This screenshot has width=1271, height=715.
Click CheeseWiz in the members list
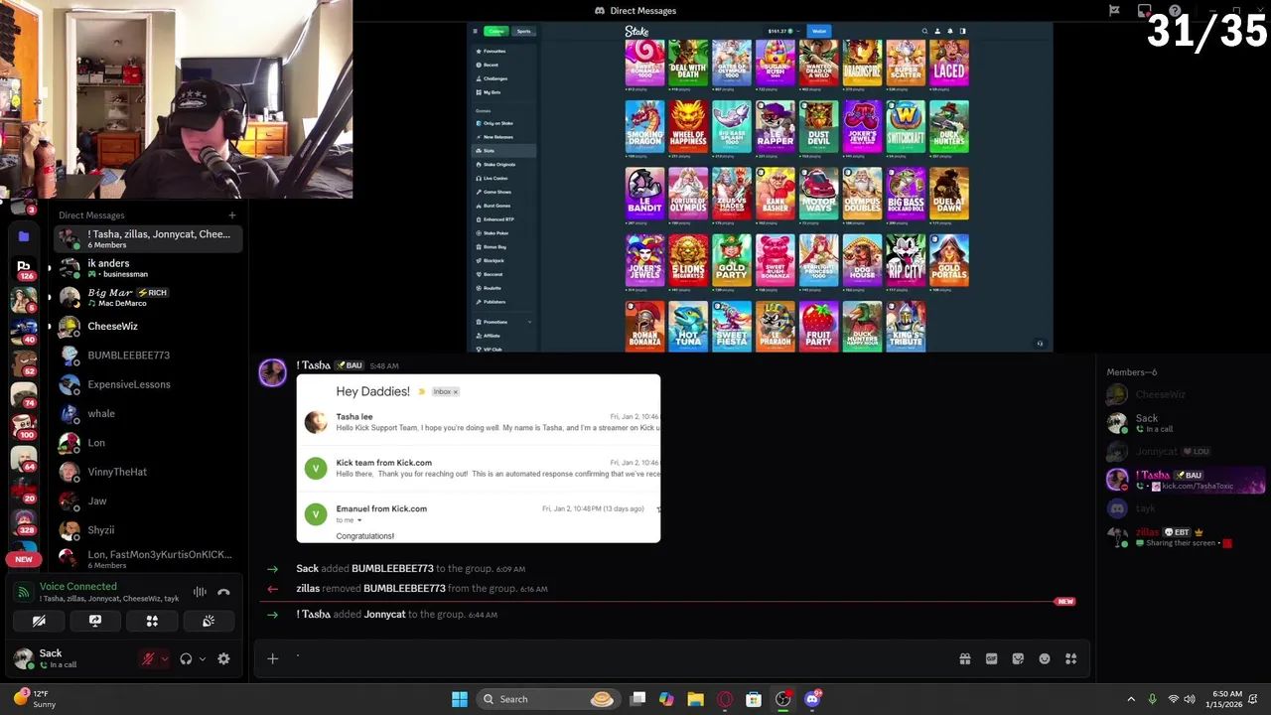click(1186, 394)
